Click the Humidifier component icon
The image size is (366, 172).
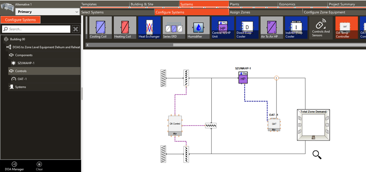click(198, 27)
